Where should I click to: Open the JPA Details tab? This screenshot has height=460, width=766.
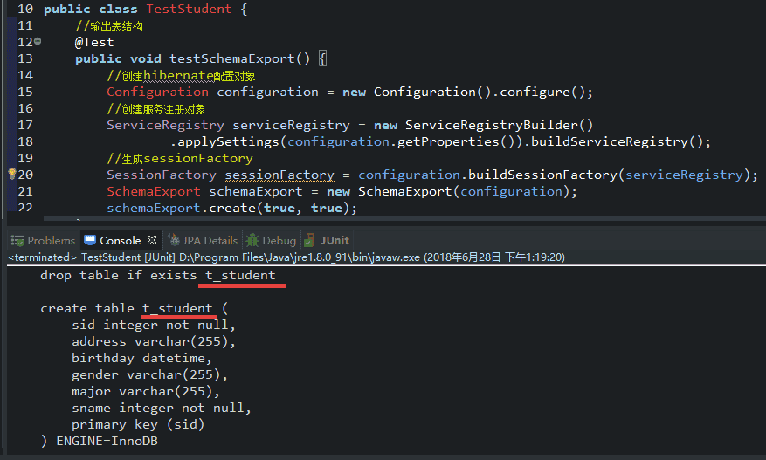[203, 240]
